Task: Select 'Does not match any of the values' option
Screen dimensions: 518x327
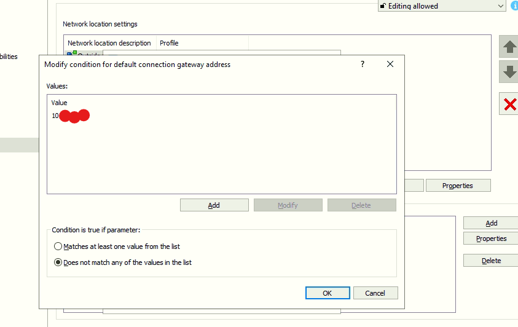Action: (58, 262)
